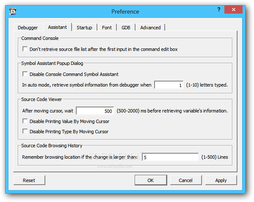
Task: Close the Preference dialog
Action: pos(233,10)
